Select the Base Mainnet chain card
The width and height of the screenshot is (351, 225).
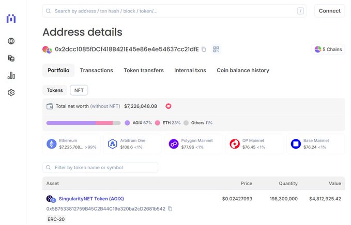click(x=316, y=144)
